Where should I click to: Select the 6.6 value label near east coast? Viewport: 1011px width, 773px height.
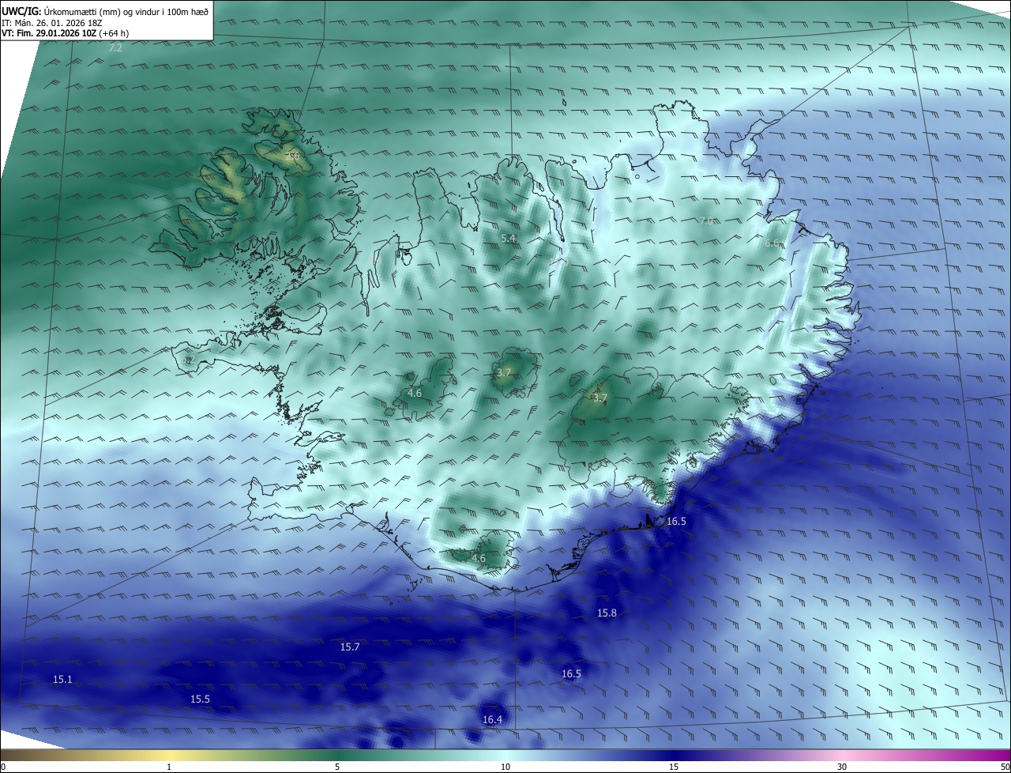pos(772,243)
